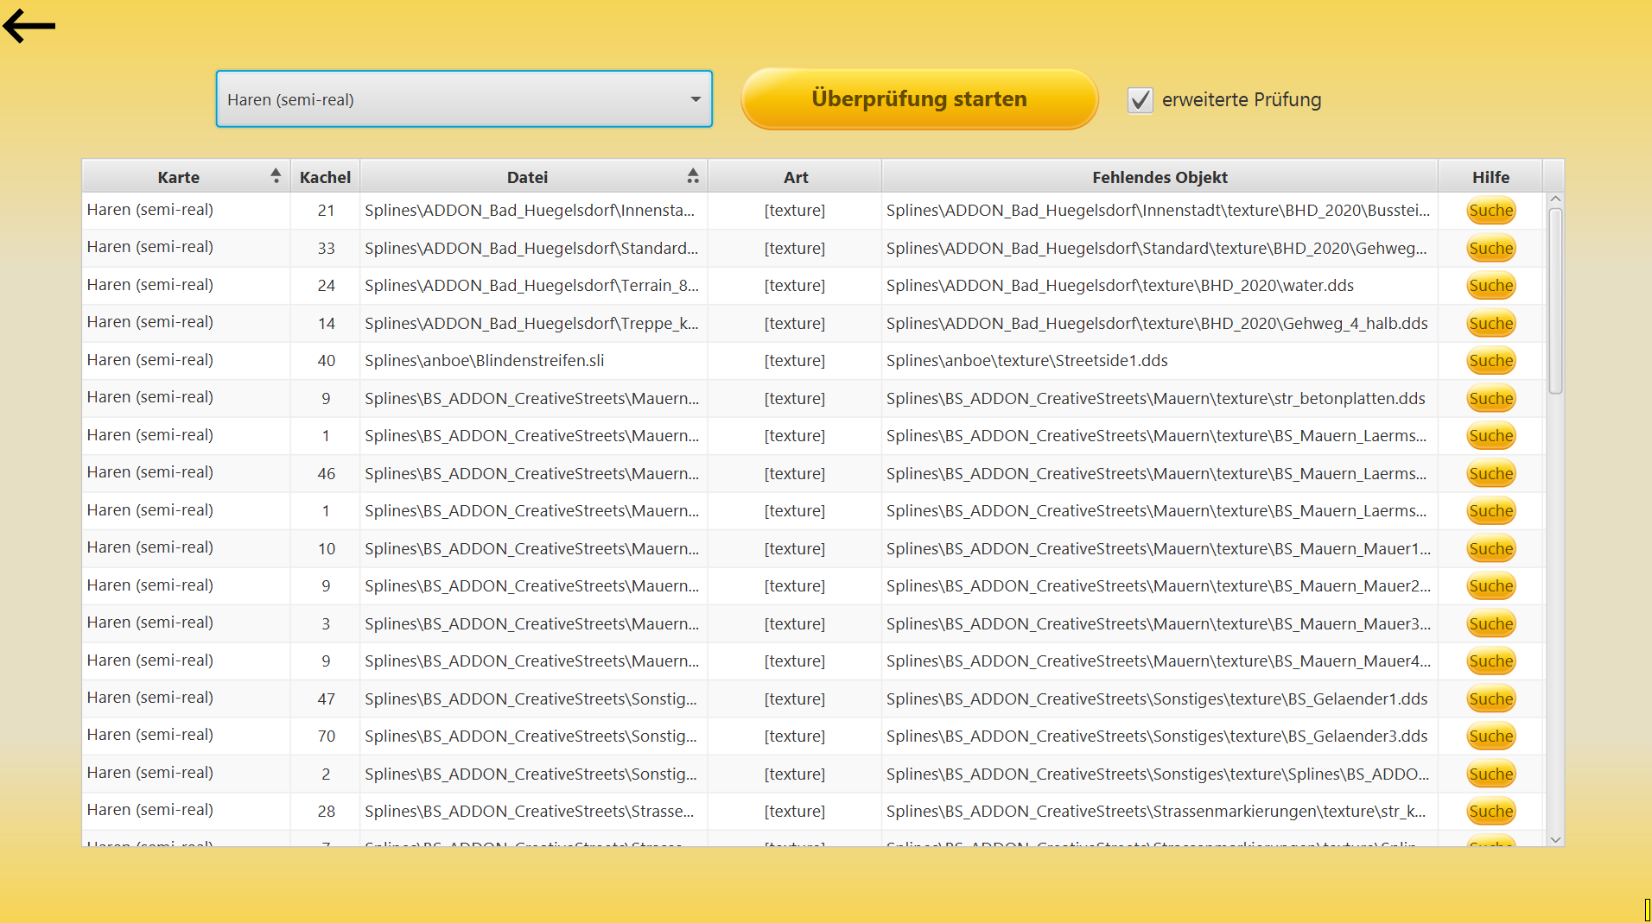Open the Haren (semi-real) map dropdown
The width and height of the screenshot is (1652, 923).
pyautogui.click(x=463, y=99)
